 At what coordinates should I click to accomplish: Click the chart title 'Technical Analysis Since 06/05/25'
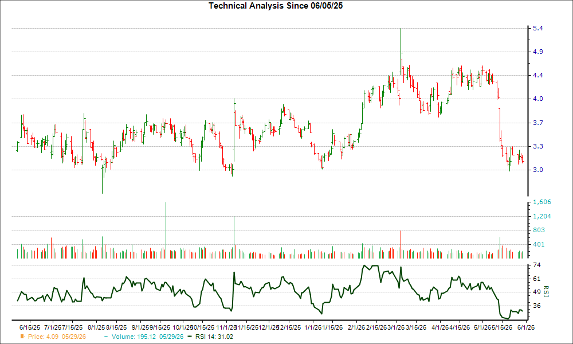click(x=276, y=6)
